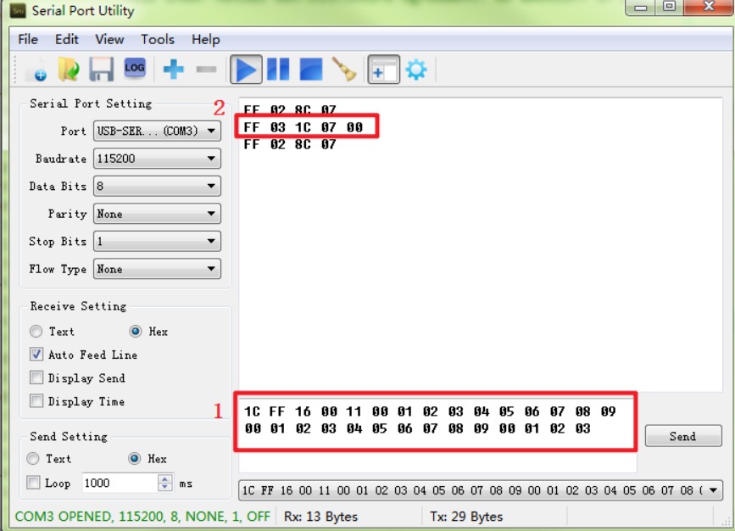The width and height of the screenshot is (735, 531).
Task: Click the save floppy disk icon
Action: pyautogui.click(x=102, y=70)
